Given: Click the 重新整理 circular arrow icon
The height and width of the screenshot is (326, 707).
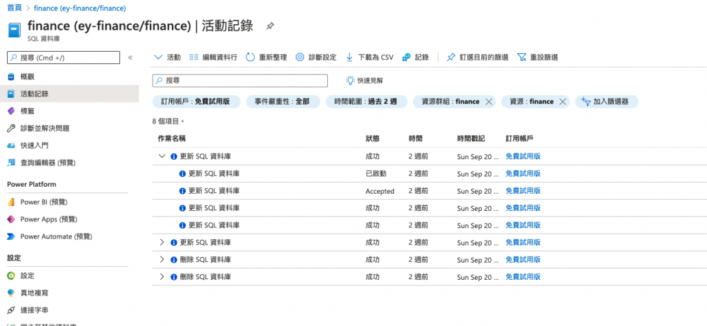Looking at the screenshot, I should tap(250, 57).
